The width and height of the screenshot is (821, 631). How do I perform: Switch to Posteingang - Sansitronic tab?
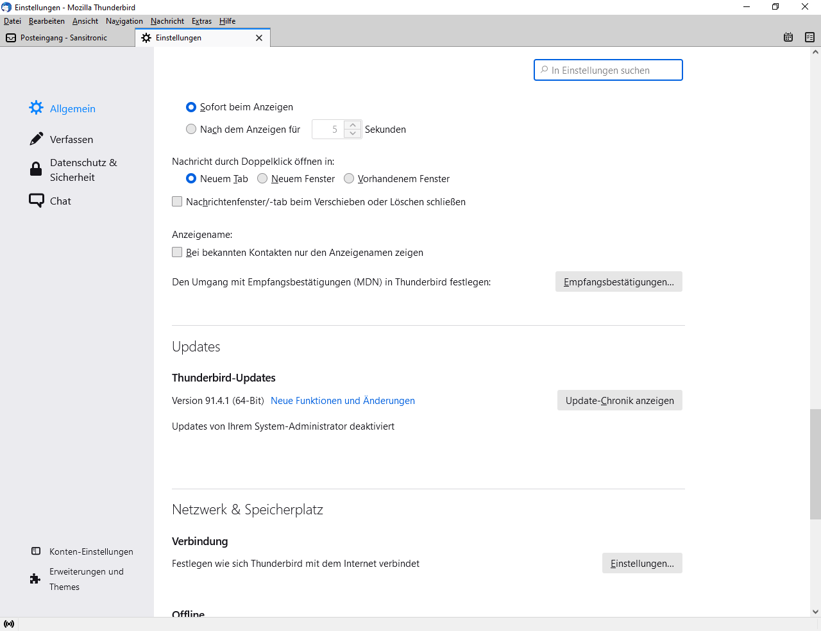pos(67,38)
